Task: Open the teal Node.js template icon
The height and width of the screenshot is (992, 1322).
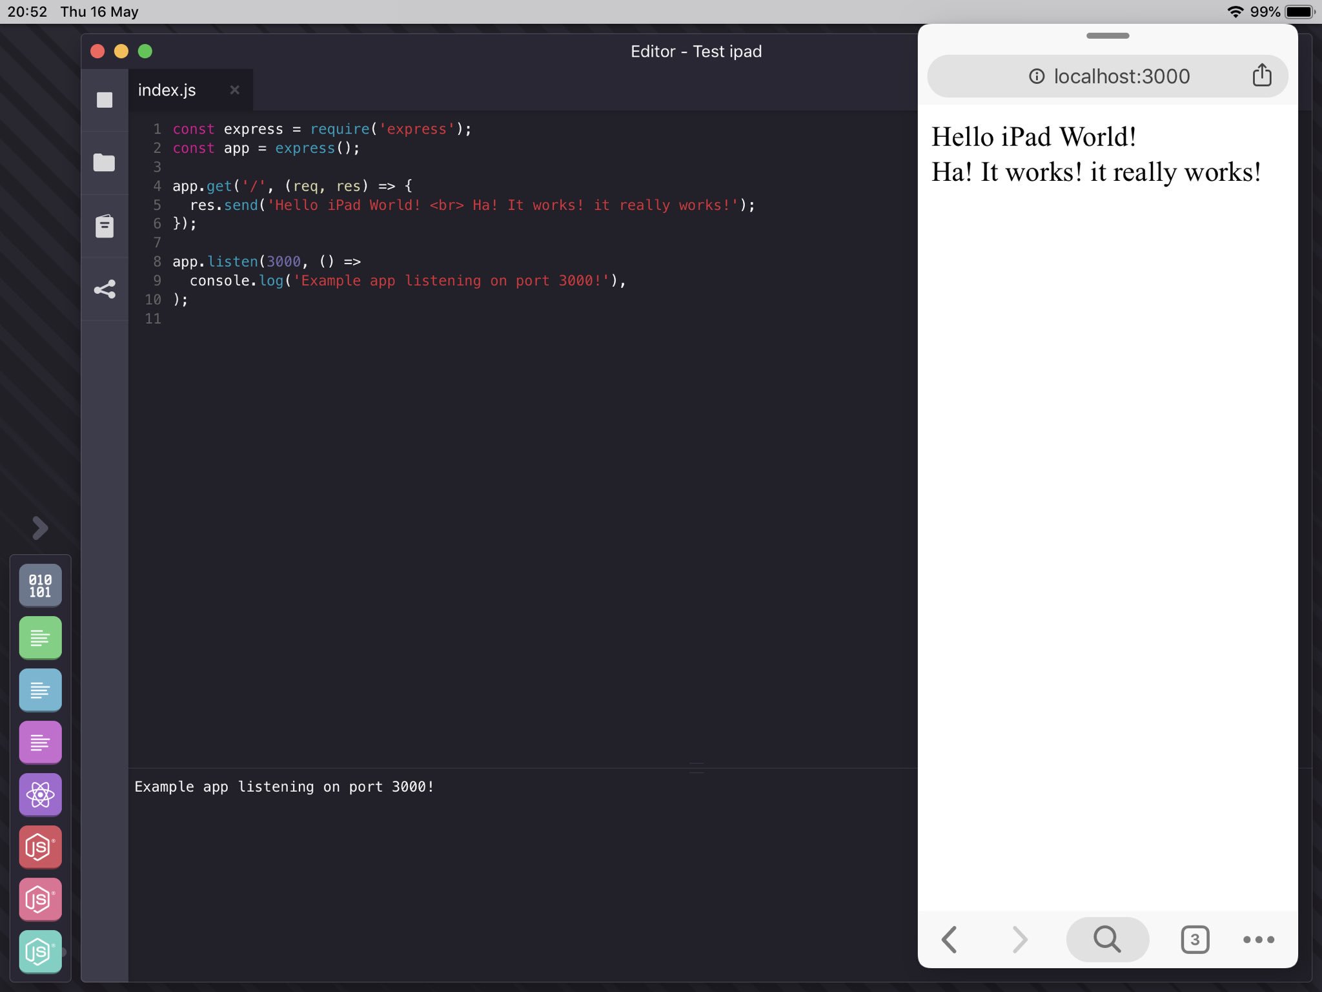Action: tap(40, 951)
